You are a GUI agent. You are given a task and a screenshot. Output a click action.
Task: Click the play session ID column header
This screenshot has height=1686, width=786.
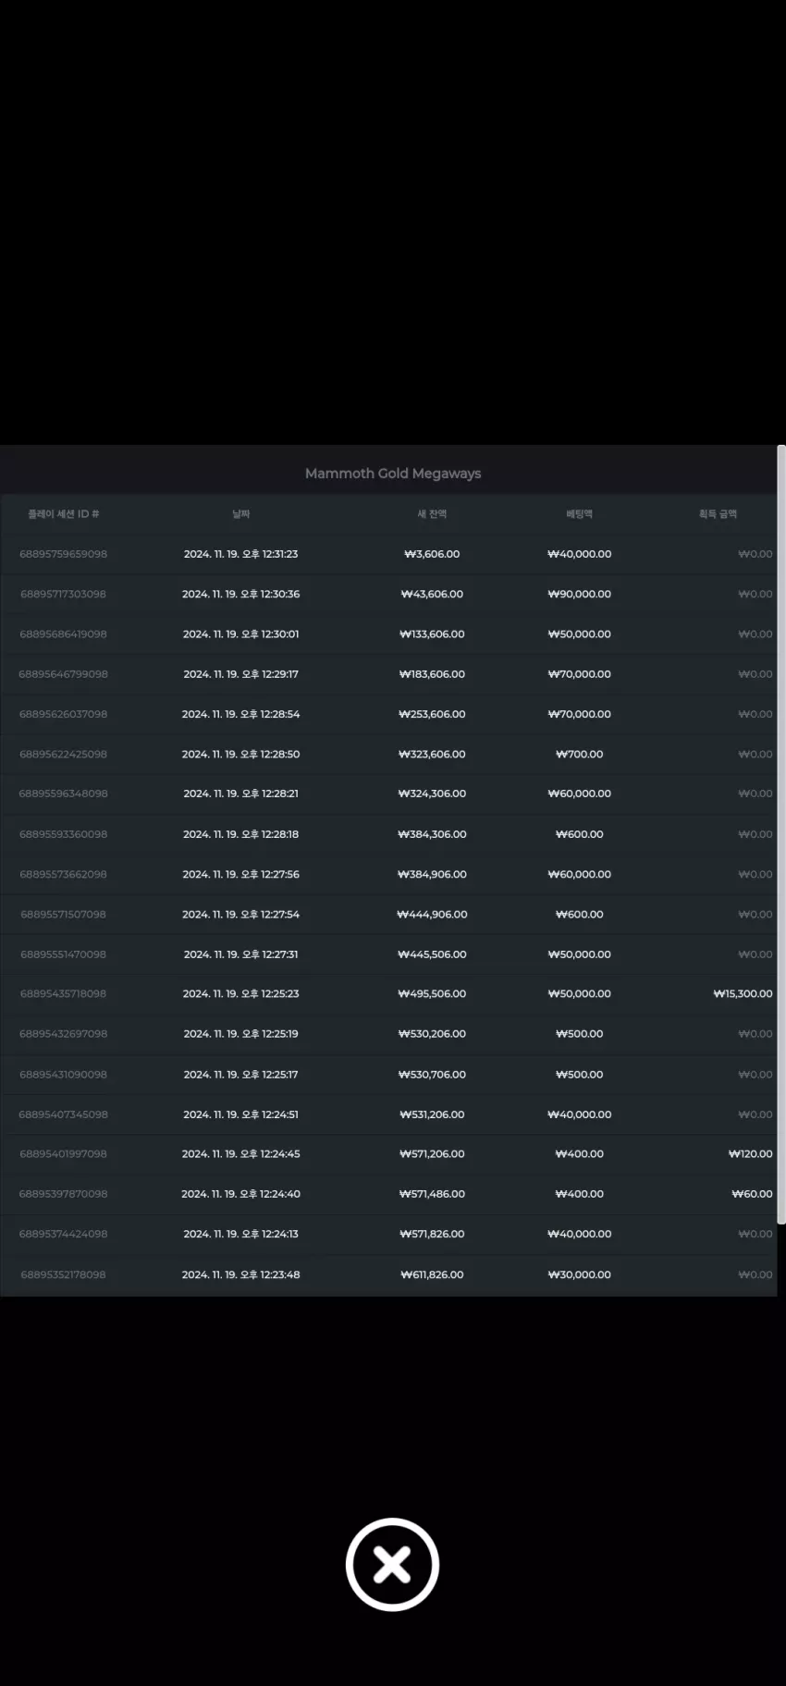pos(63,514)
